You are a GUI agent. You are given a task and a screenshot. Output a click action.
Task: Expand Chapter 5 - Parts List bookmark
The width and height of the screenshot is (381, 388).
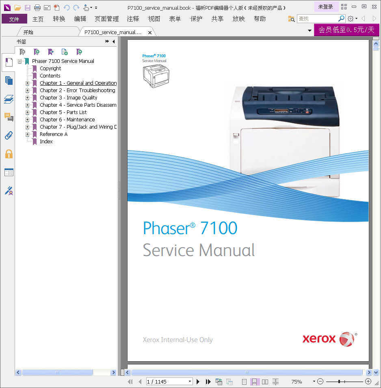28,112
